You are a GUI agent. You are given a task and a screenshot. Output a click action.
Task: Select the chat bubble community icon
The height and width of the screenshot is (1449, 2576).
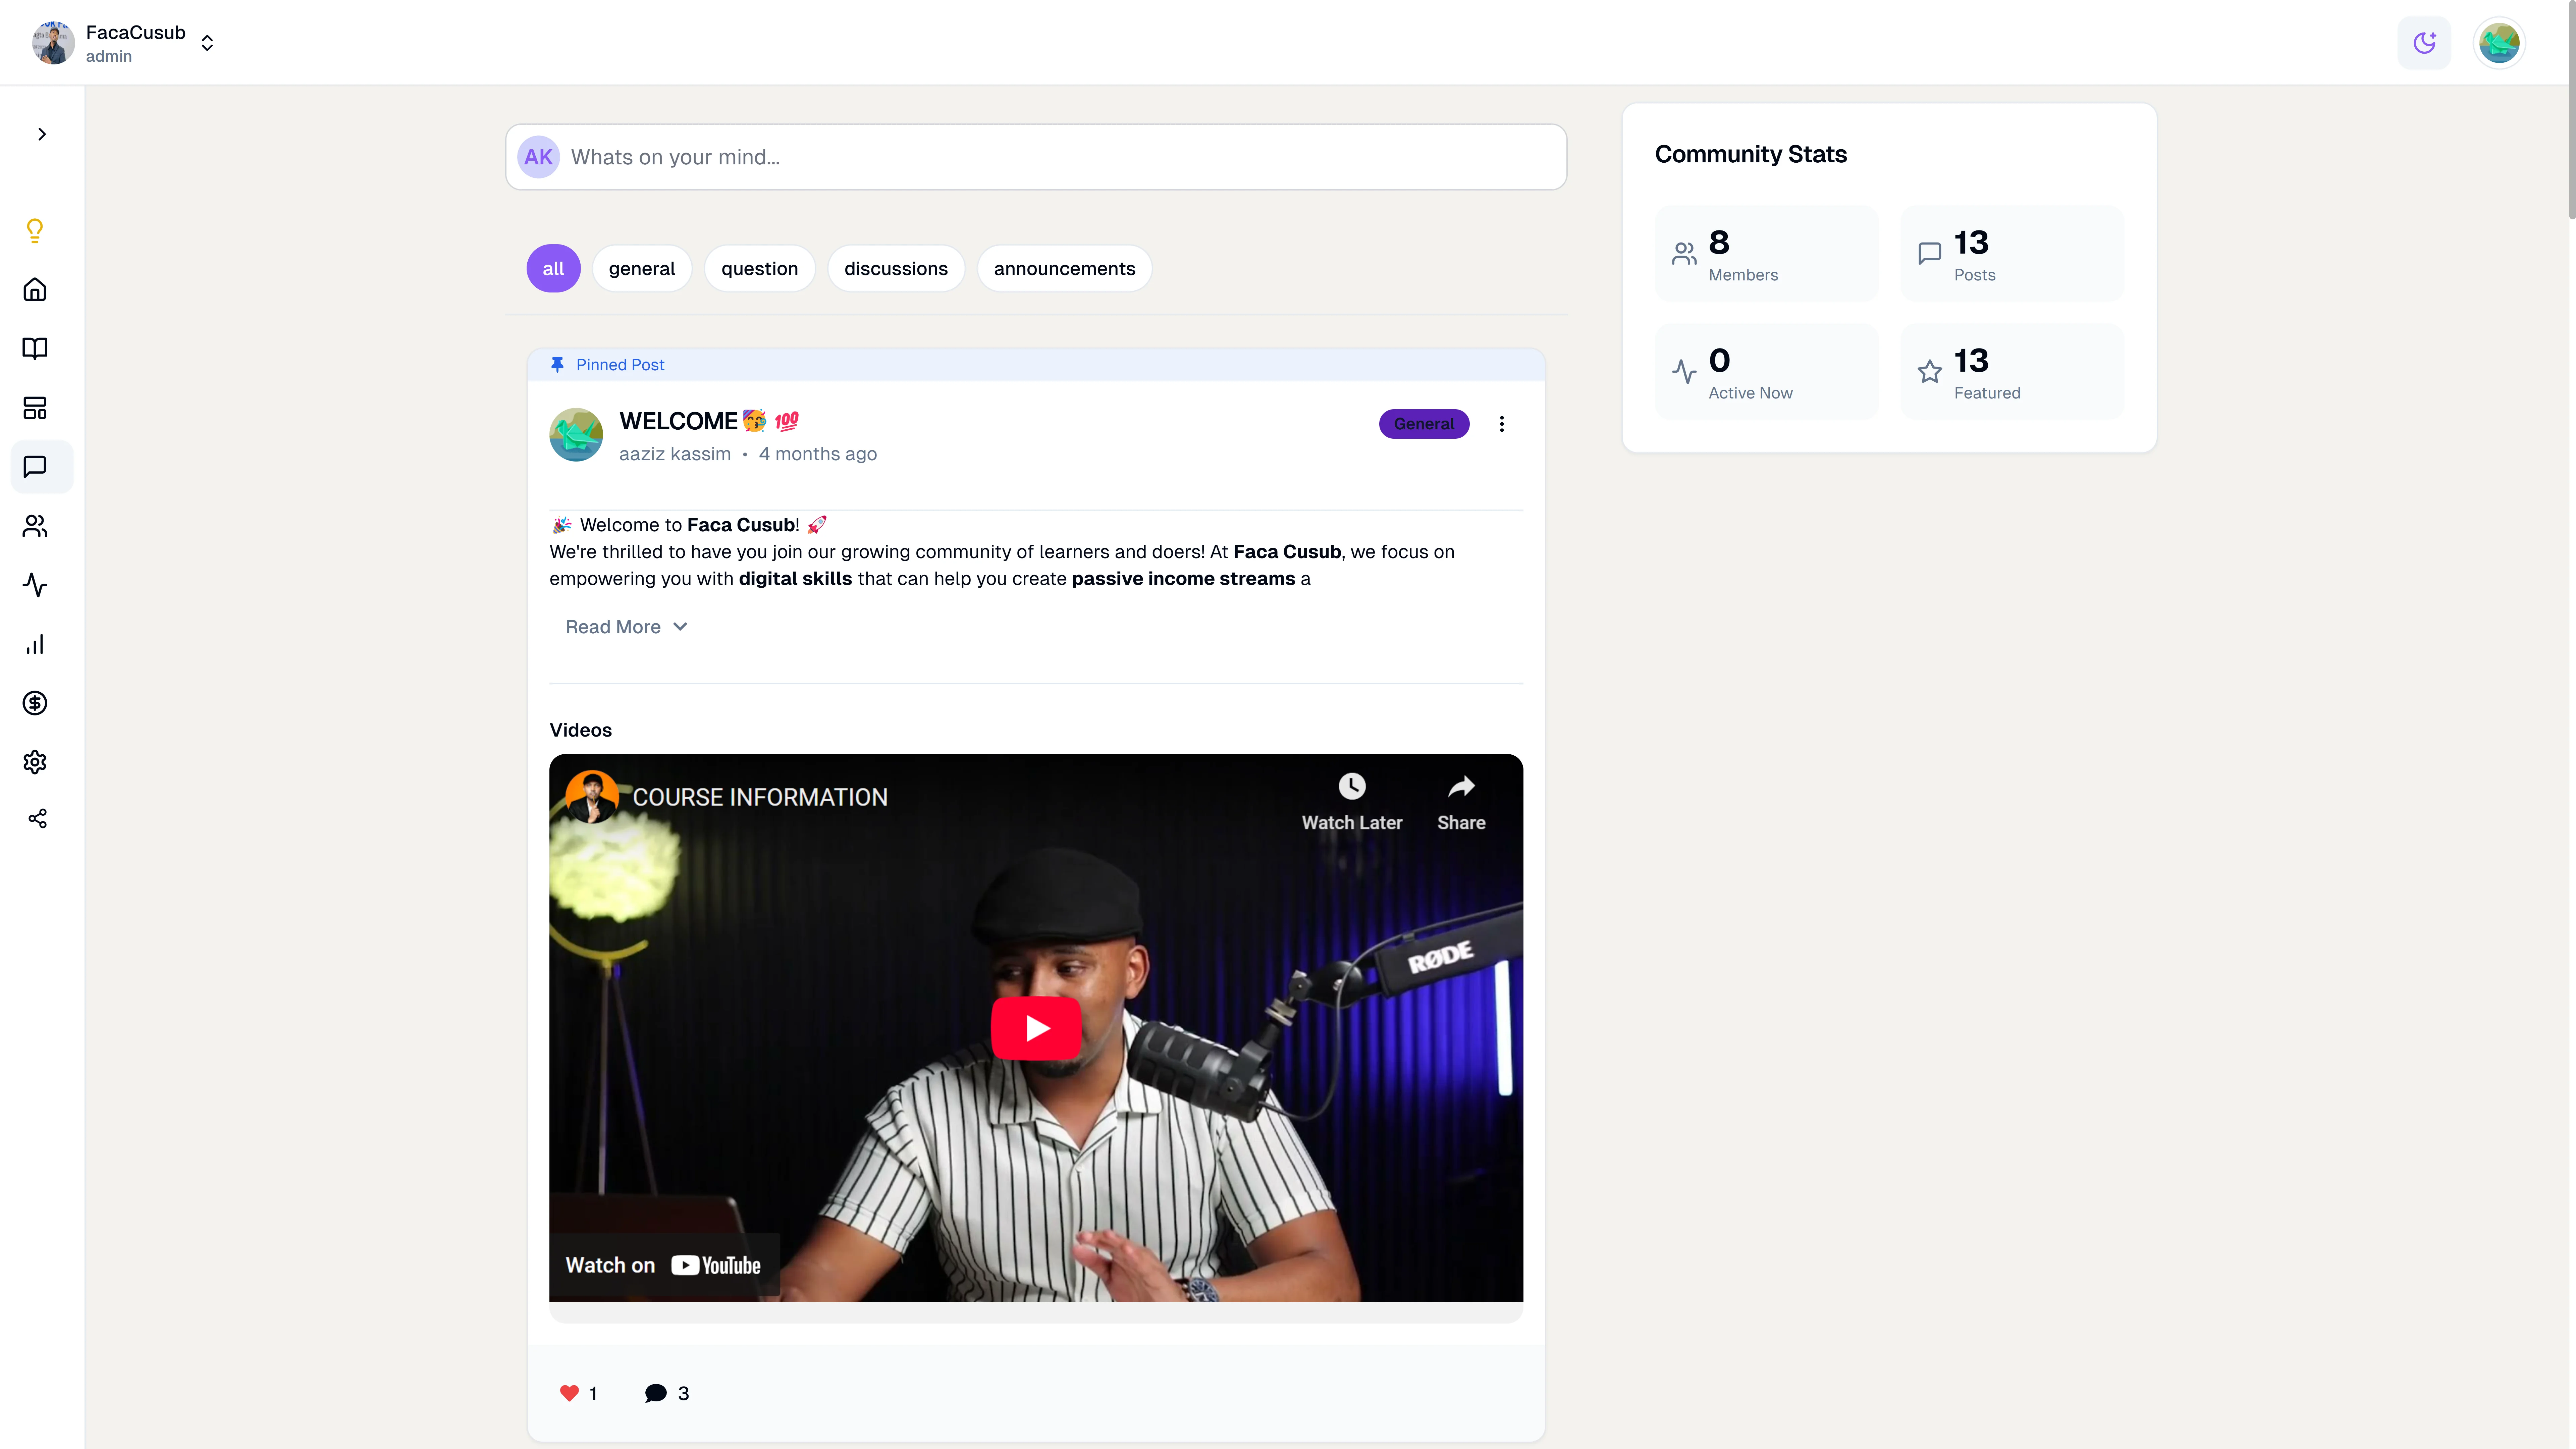pos(35,467)
